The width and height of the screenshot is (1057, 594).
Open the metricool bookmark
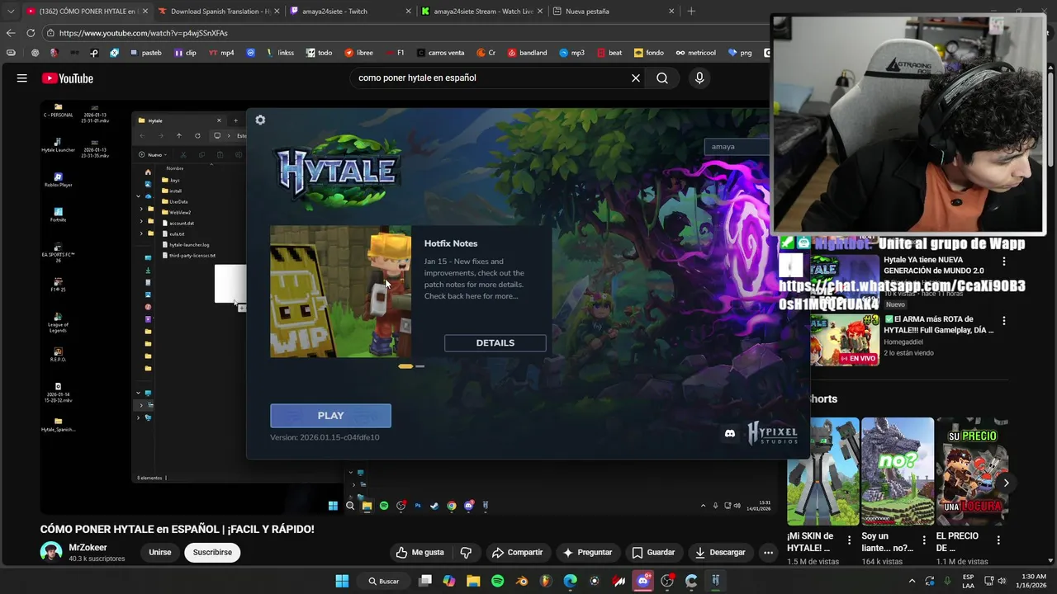(695, 53)
